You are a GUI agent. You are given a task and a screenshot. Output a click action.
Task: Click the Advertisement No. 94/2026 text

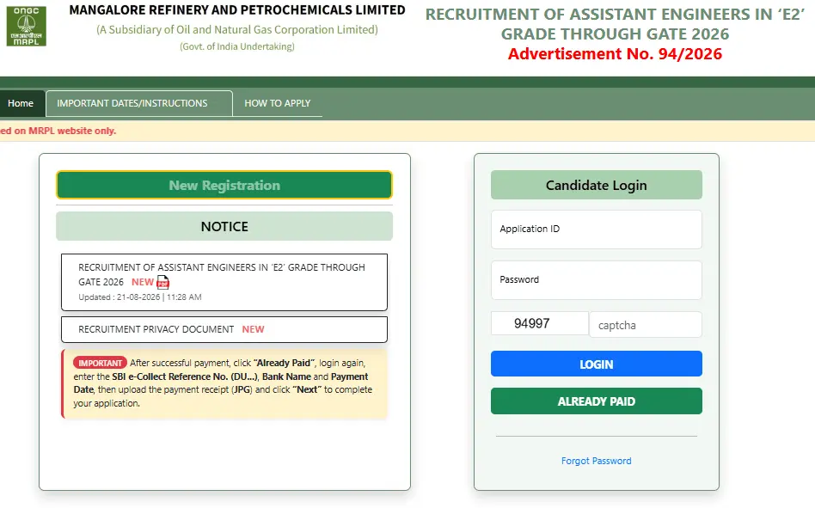tap(615, 54)
